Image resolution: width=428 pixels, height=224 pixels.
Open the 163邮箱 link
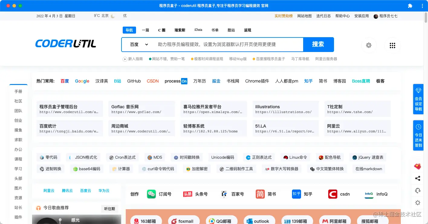145,221
